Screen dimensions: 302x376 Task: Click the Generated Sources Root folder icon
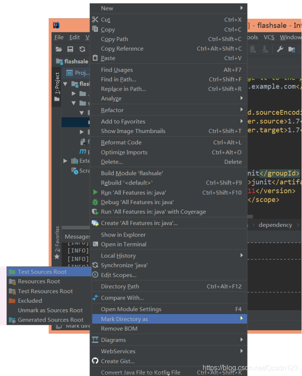12,320
